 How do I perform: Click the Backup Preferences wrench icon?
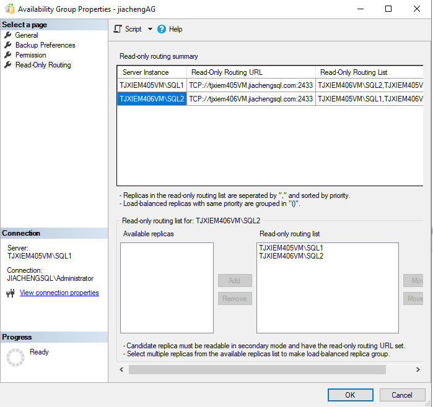8,45
